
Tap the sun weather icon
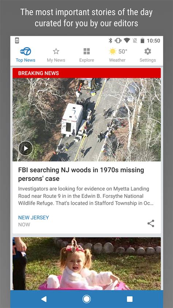(113, 52)
